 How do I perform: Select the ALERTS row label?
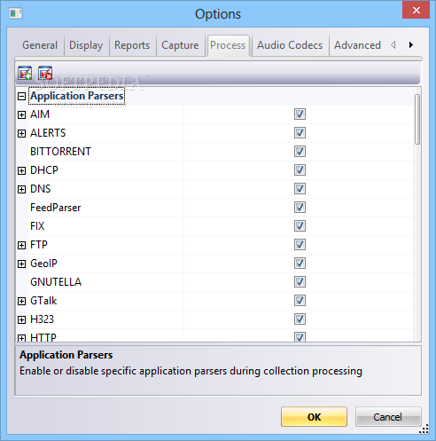pyautogui.click(x=48, y=133)
